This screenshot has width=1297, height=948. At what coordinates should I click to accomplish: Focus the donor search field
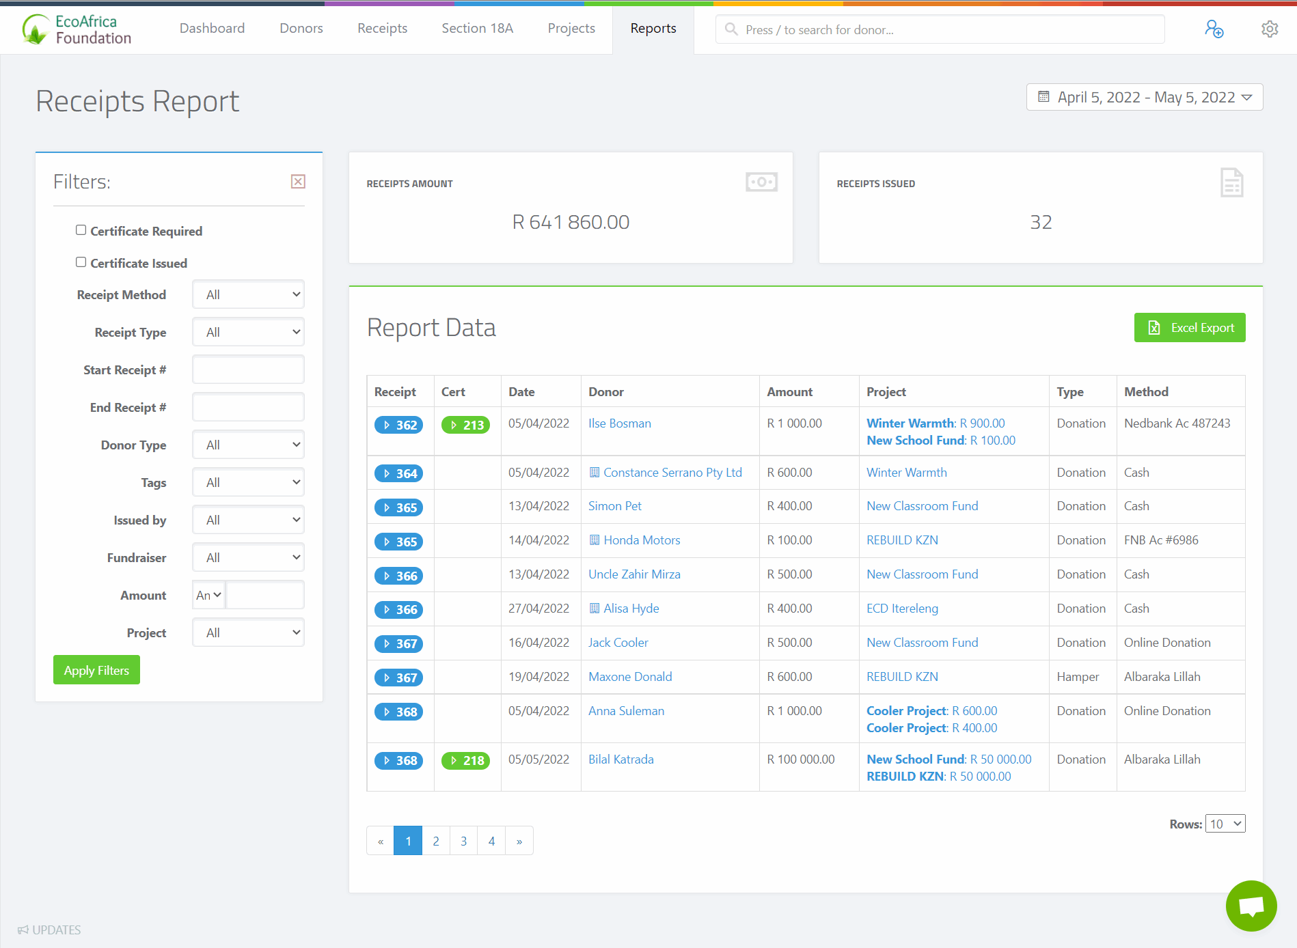tap(940, 29)
